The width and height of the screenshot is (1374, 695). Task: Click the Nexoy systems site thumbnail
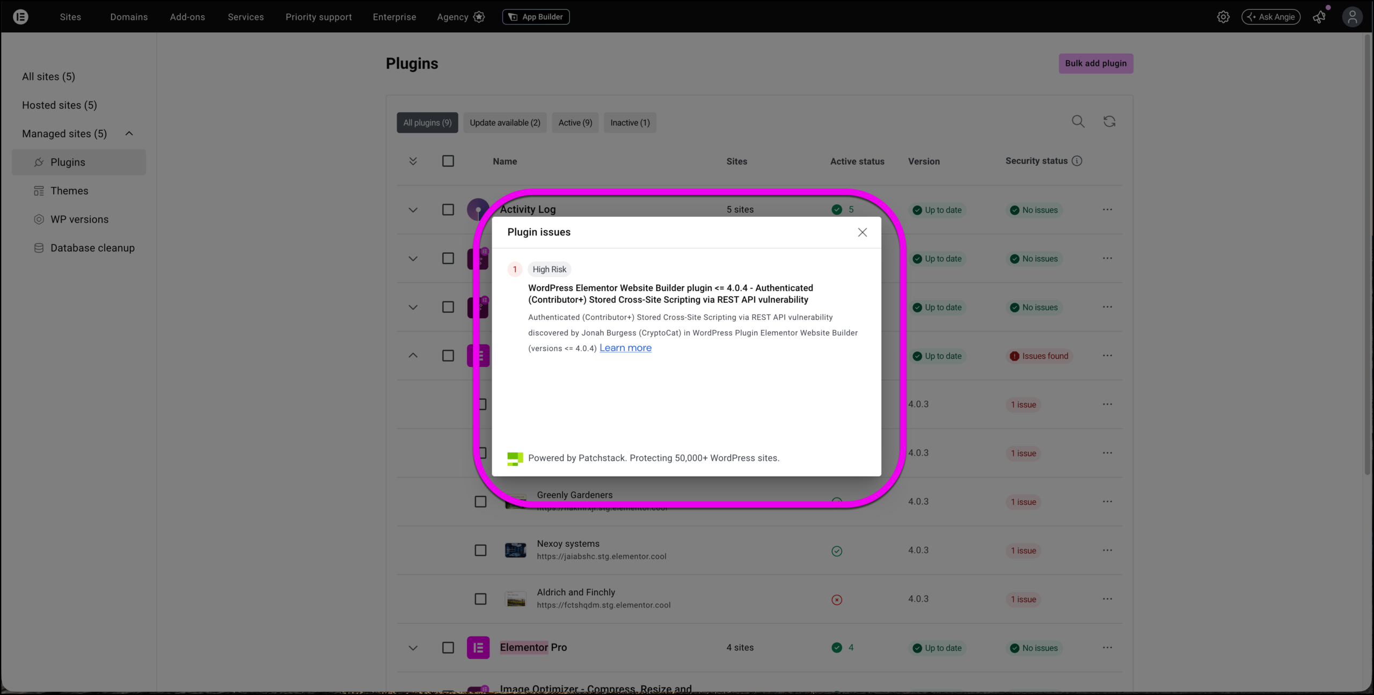point(516,551)
